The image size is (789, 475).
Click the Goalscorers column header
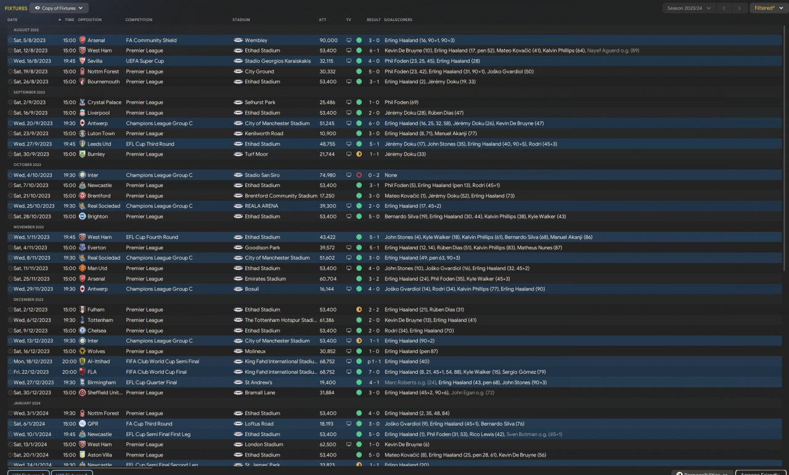(398, 20)
